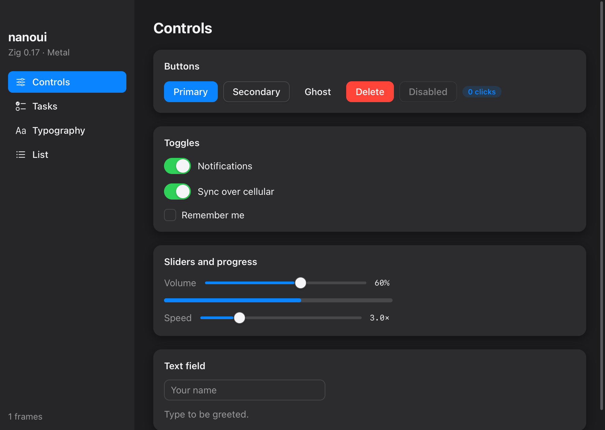Screen dimensions: 605x430
Task: Click the Toggles section heading
Action: pos(182,143)
